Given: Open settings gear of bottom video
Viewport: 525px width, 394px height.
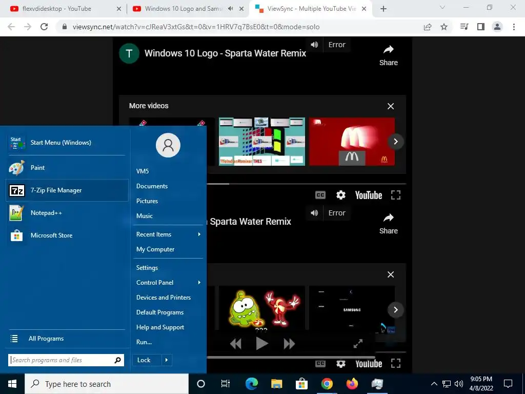Looking at the screenshot, I should coord(341,364).
